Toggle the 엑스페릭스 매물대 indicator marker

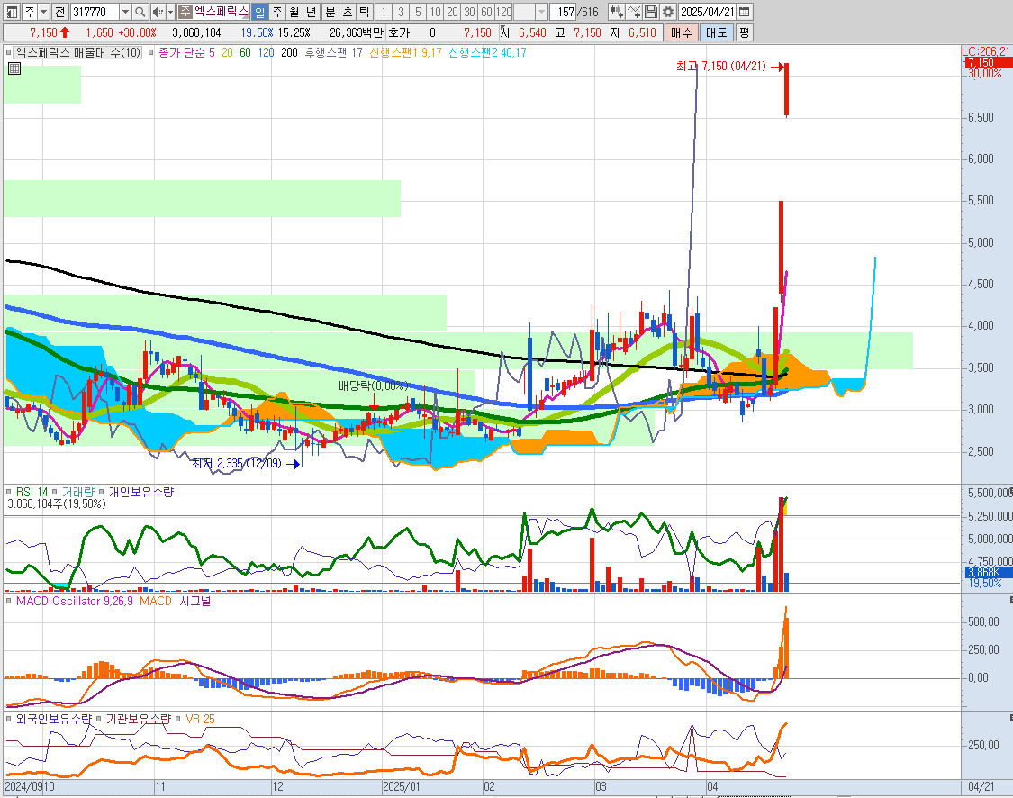coord(8,52)
